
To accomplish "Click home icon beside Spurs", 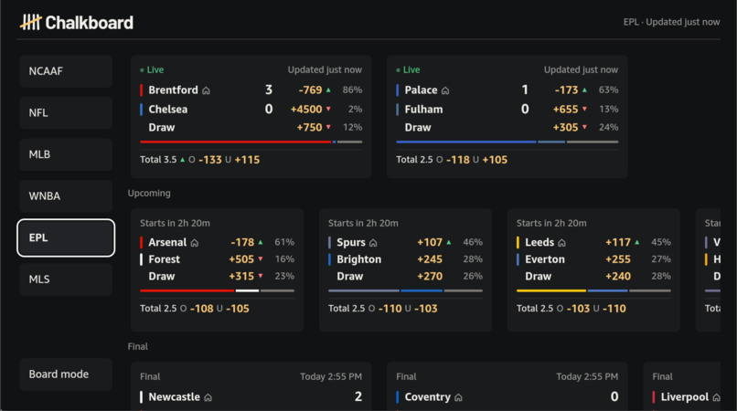I will click(x=373, y=243).
